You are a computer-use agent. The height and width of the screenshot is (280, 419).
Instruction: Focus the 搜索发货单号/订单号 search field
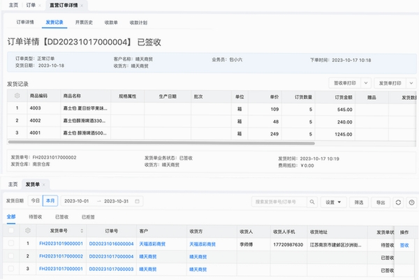279,202
